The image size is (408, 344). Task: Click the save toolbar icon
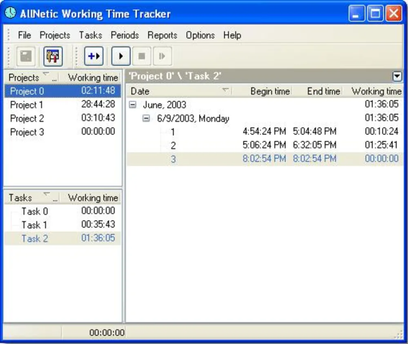click(26, 56)
